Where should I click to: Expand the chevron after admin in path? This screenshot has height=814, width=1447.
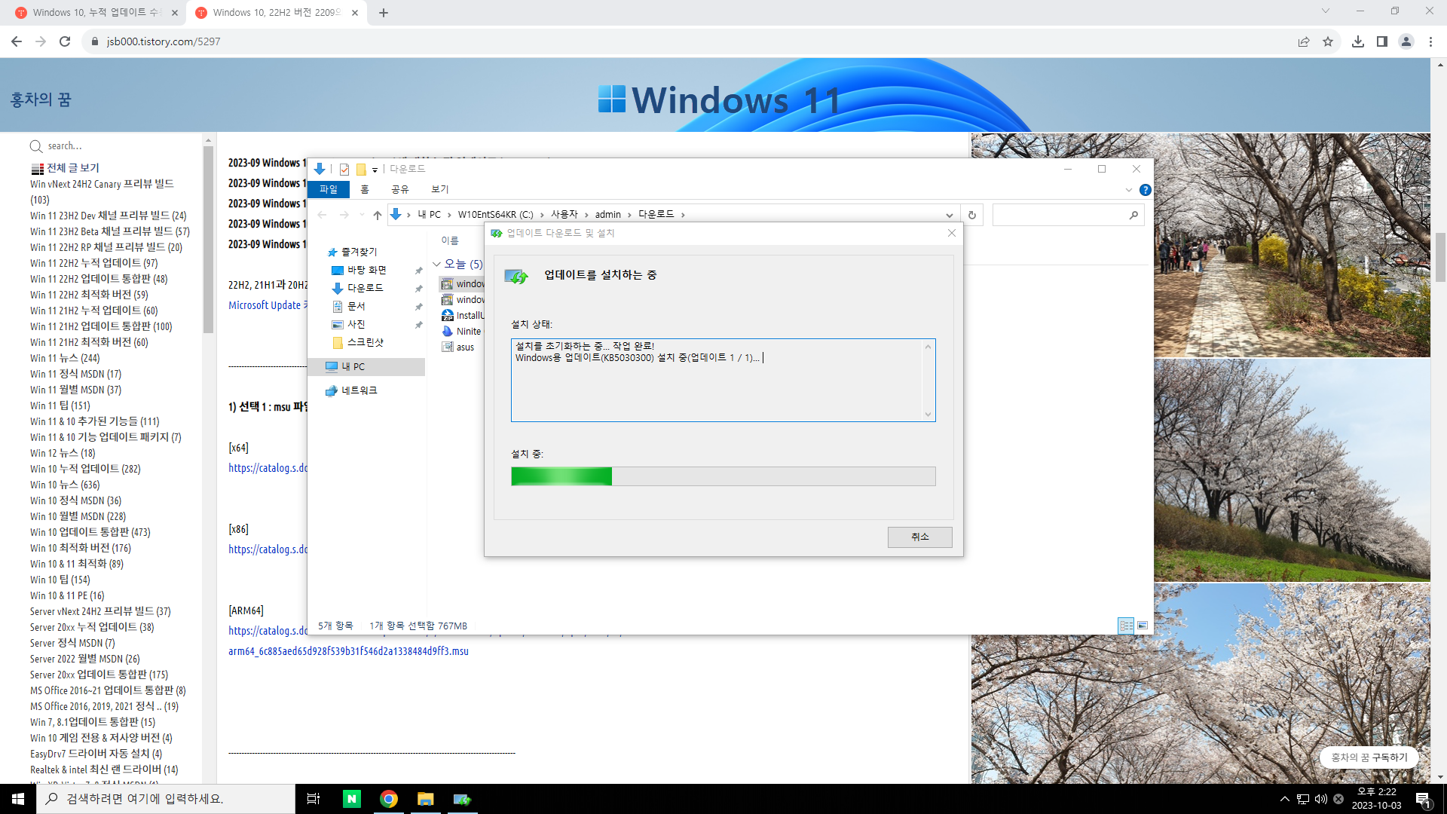(x=629, y=215)
